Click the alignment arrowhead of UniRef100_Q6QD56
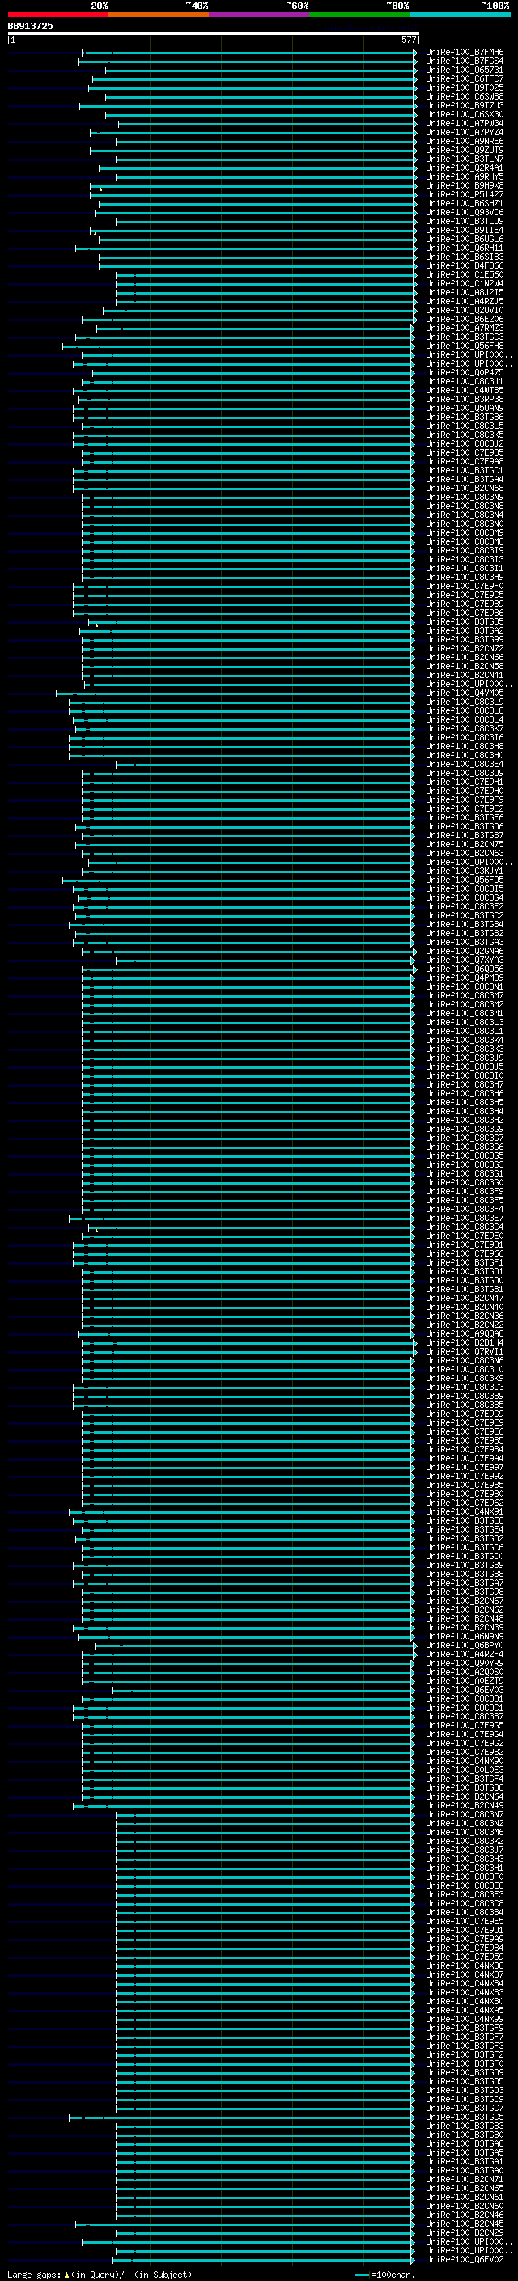Viewport: 518px width, 2281px height. click(x=414, y=969)
